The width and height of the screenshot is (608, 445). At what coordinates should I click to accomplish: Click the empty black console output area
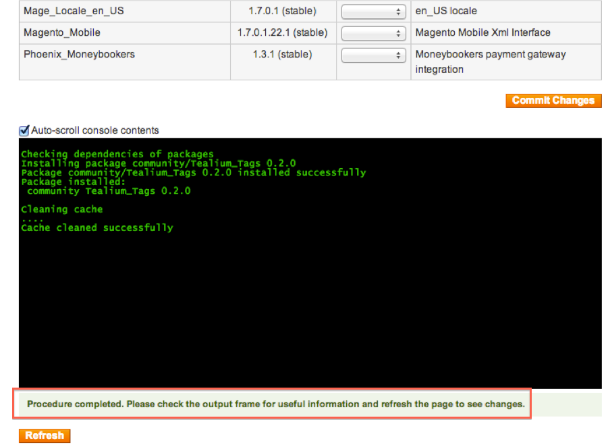pos(310,311)
